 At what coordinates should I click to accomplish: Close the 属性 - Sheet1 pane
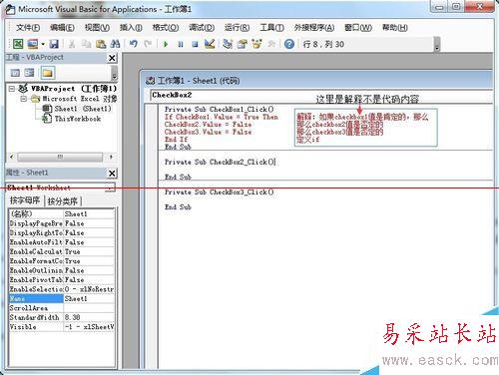112,174
